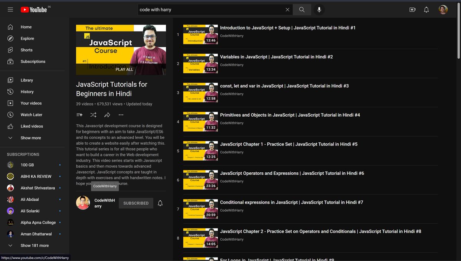Click the save playlist icon
This screenshot has width=461, height=261.
[80, 115]
